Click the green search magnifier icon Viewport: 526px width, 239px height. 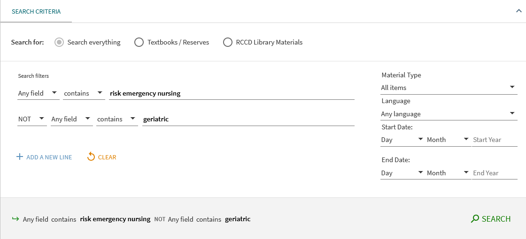click(475, 219)
